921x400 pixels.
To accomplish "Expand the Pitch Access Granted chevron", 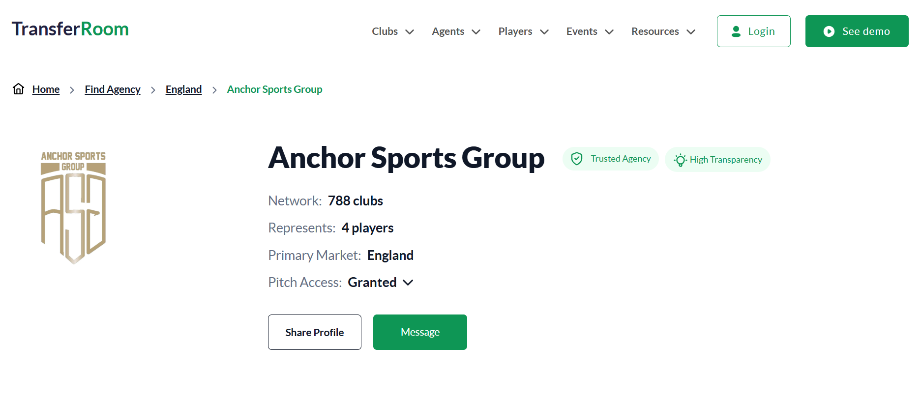I will coord(408,283).
